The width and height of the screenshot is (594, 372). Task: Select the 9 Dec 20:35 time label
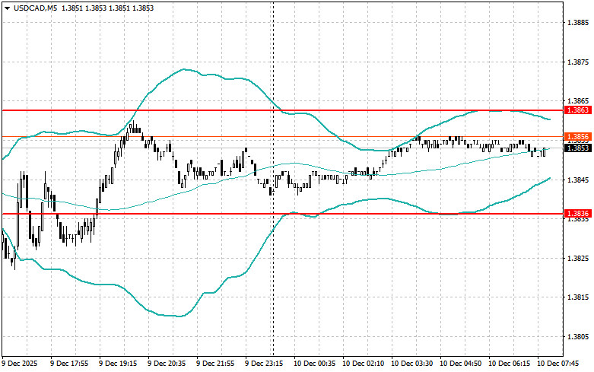(167, 364)
